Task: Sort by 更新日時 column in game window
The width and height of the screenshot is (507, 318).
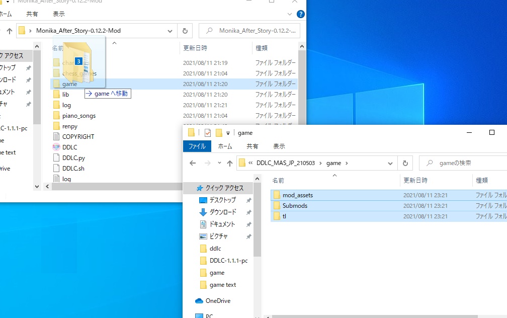Action: click(x=415, y=180)
